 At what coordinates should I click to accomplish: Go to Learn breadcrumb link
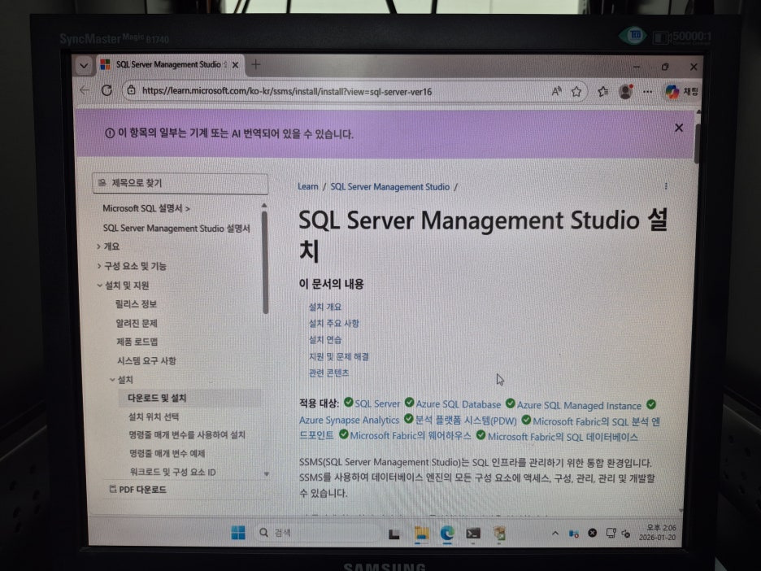[307, 186]
